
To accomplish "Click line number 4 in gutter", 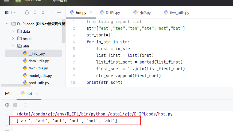I will pos(74,42).
